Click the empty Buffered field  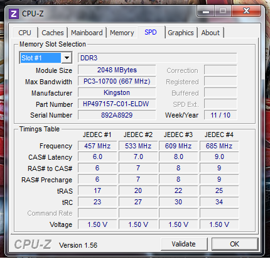(220, 92)
